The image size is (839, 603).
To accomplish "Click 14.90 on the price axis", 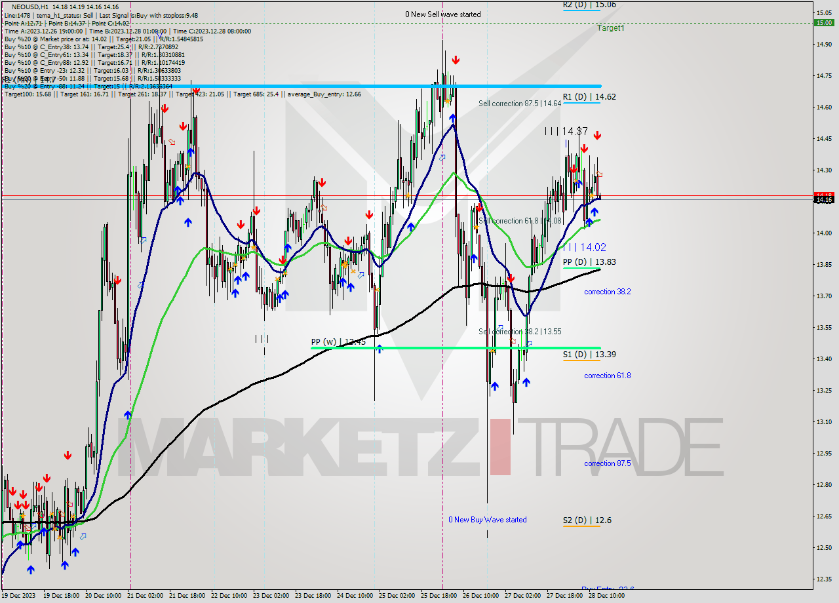I will click(824, 44).
